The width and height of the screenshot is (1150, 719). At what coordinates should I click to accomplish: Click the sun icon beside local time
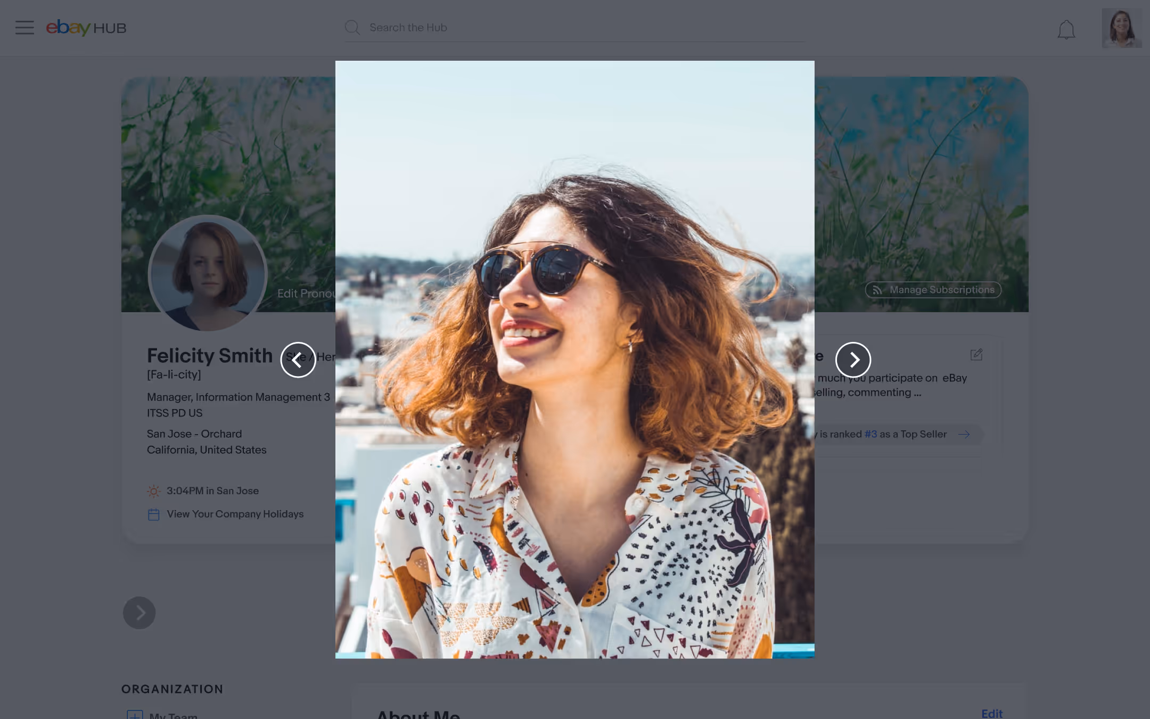point(153,491)
